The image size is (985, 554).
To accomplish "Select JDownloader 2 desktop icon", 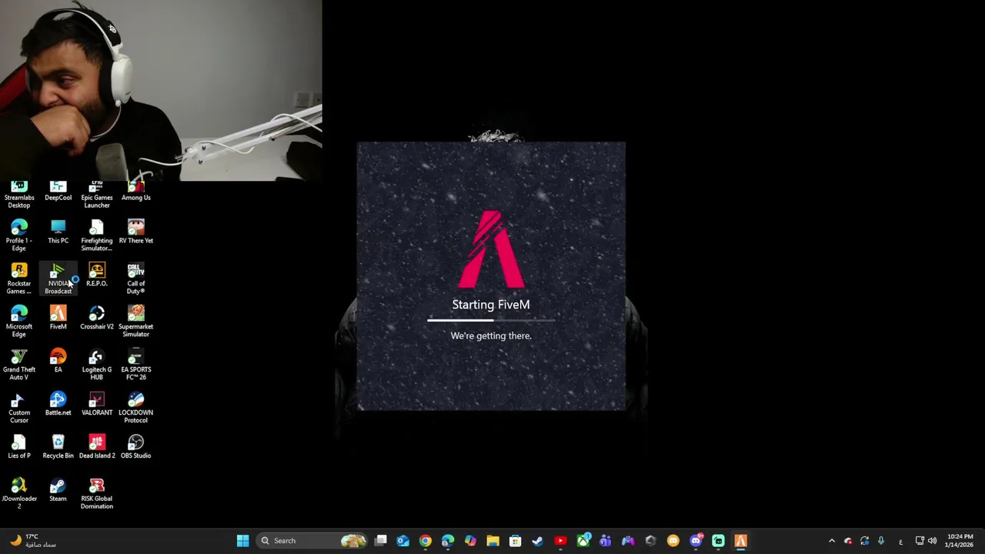I will click(x=19, y=494).
